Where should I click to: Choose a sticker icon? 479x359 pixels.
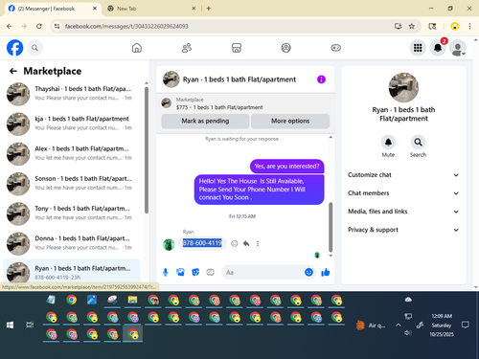point(195,272)
